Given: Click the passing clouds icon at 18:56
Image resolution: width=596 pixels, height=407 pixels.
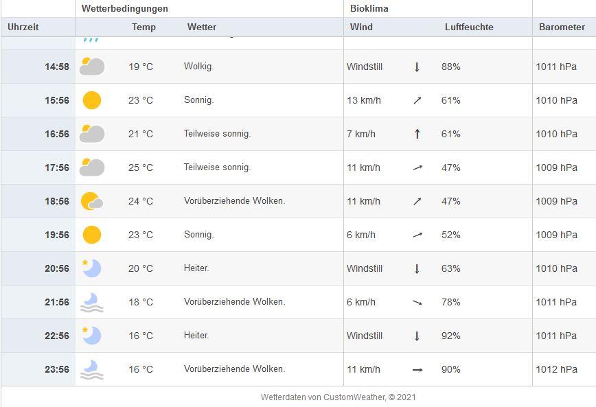Looking at the screenshot, I should coord(92,201).
